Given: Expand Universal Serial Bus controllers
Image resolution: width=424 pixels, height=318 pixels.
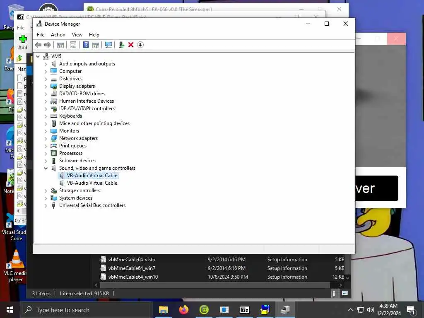Looking at the screenshot, I should pos(46,206).
